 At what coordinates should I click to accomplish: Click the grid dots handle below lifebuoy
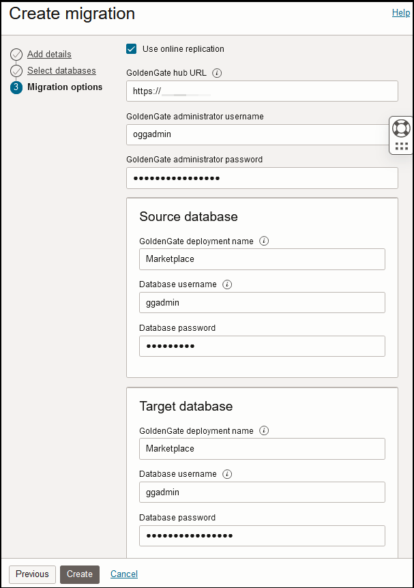pos(402,146)
